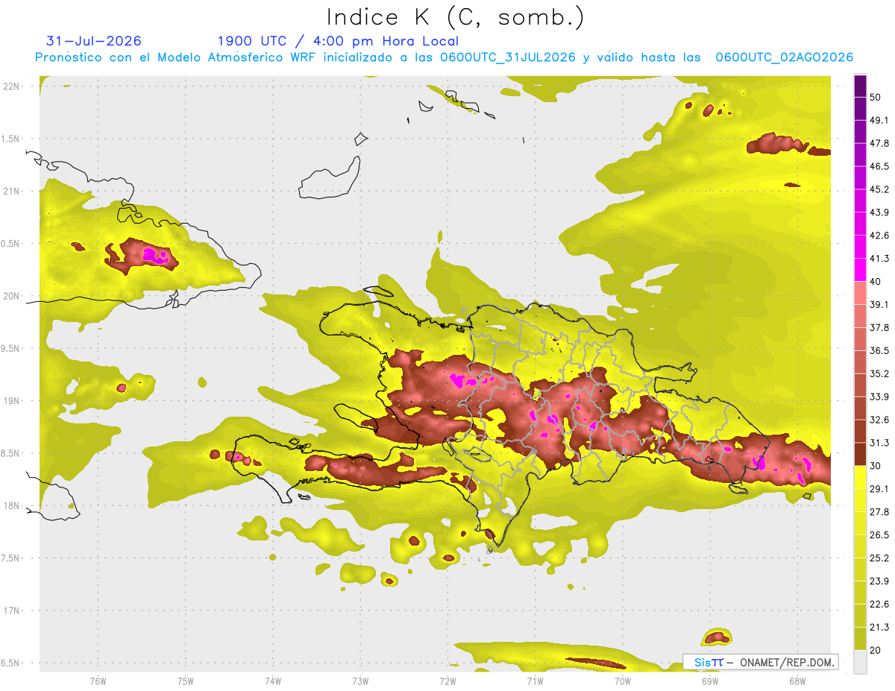895x691 pixels.
Task: Click the legend value "25.2"
Action: coord(879,558)
